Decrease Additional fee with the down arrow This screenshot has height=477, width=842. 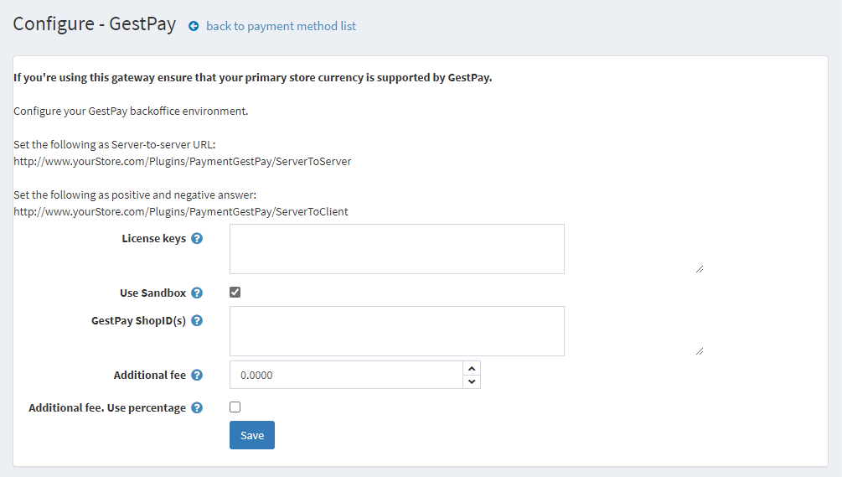(472, 382)
